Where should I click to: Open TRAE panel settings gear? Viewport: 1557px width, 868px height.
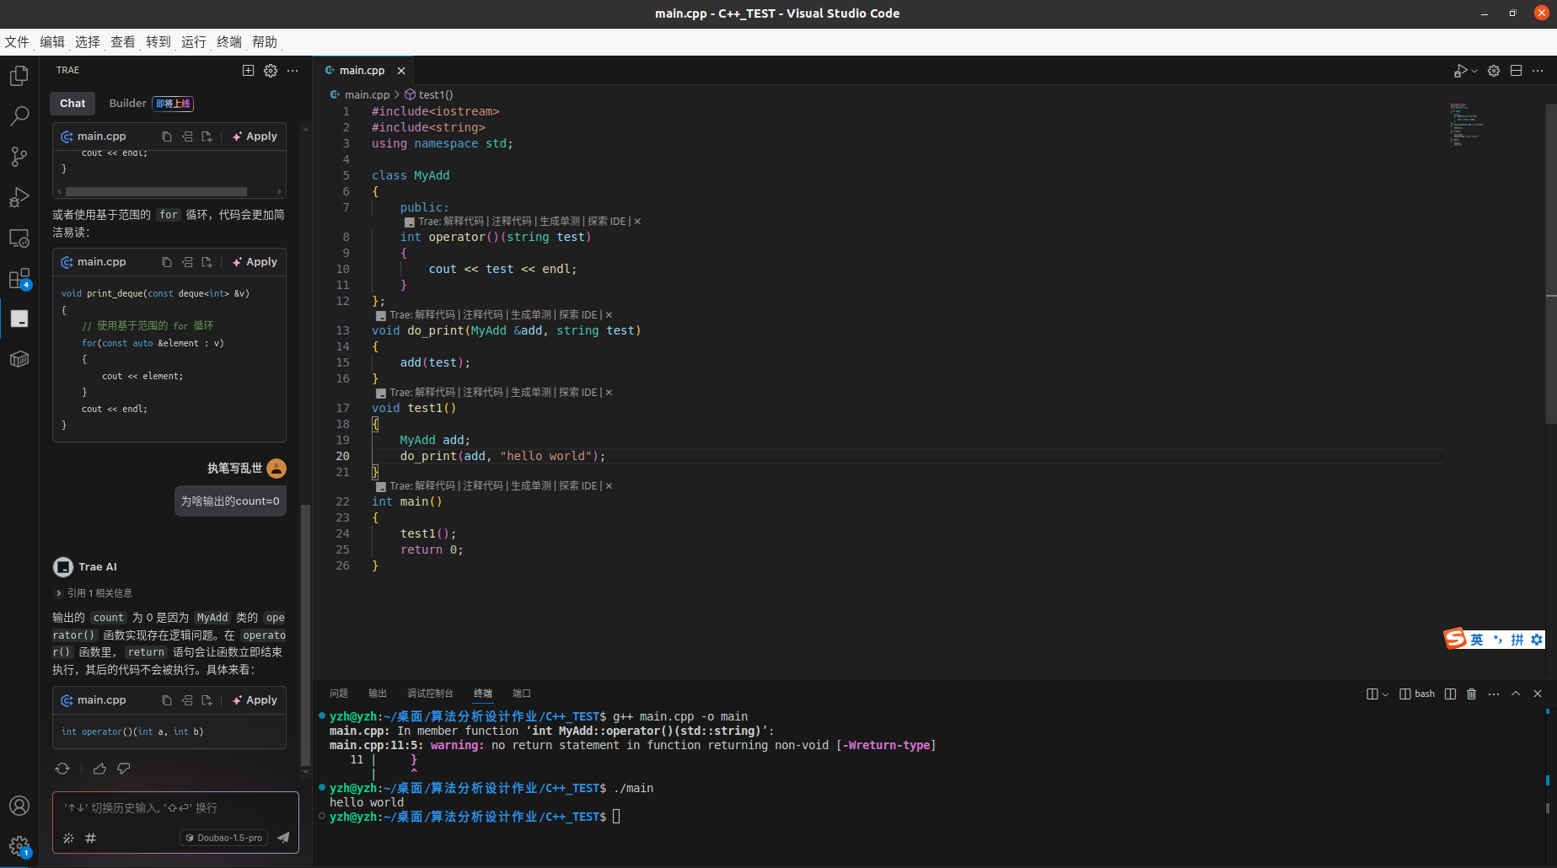271,71
